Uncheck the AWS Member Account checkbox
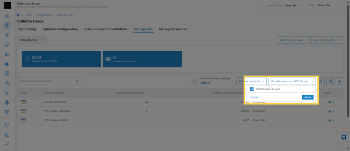350x151 pixels. pos(252,89)
